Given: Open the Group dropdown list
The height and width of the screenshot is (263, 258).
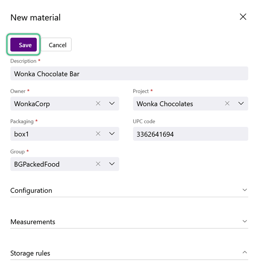Looking at the screenshot, I should pos(112,164).
